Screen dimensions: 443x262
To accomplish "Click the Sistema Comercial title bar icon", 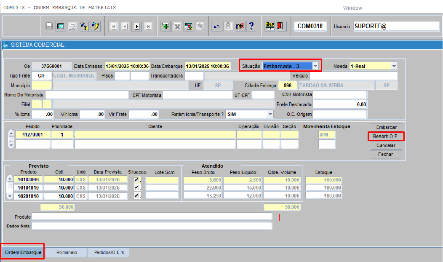I will coord(5,45).
